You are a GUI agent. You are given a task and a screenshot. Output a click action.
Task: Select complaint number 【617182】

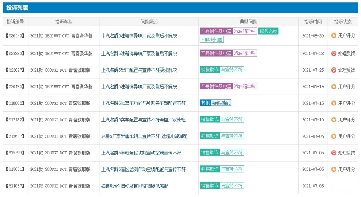[x=15, y=119]
